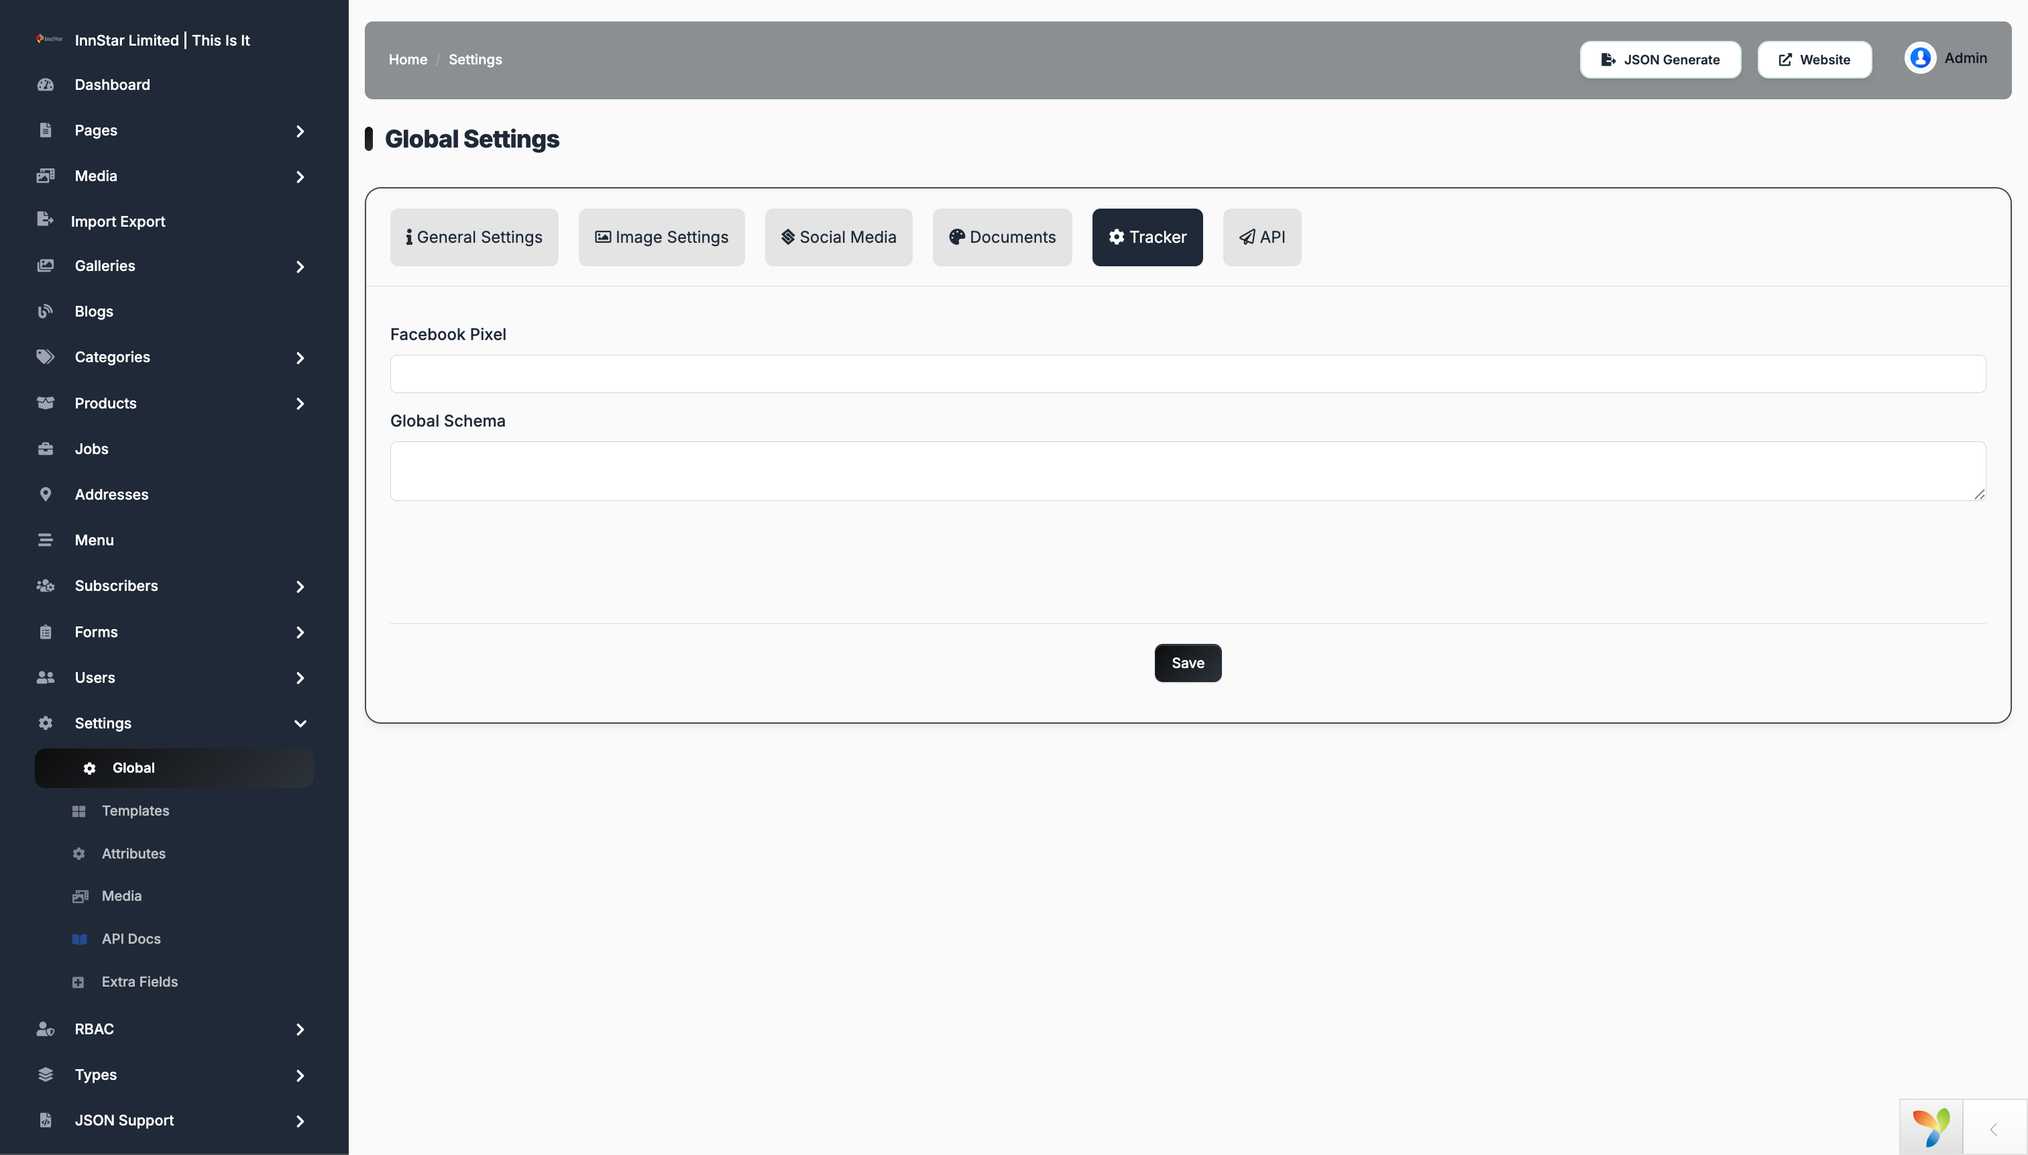Focus the Facebook Pixel input field
Viewport: 2028px width, 1155px height.
pyautogui.click(x=1188, y=374)
